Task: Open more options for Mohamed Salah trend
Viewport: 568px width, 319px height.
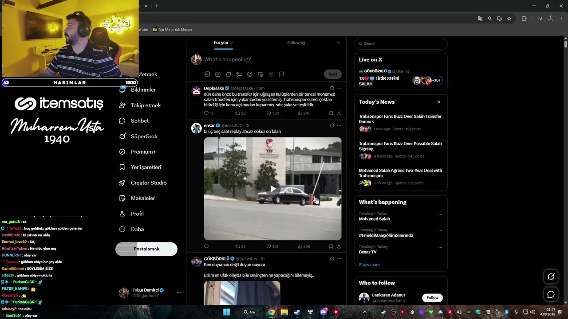Action: (440, 214)
